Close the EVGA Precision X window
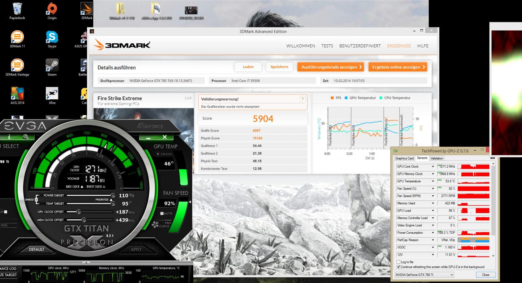This screenshot has height=283, width=522. point(165,137)
